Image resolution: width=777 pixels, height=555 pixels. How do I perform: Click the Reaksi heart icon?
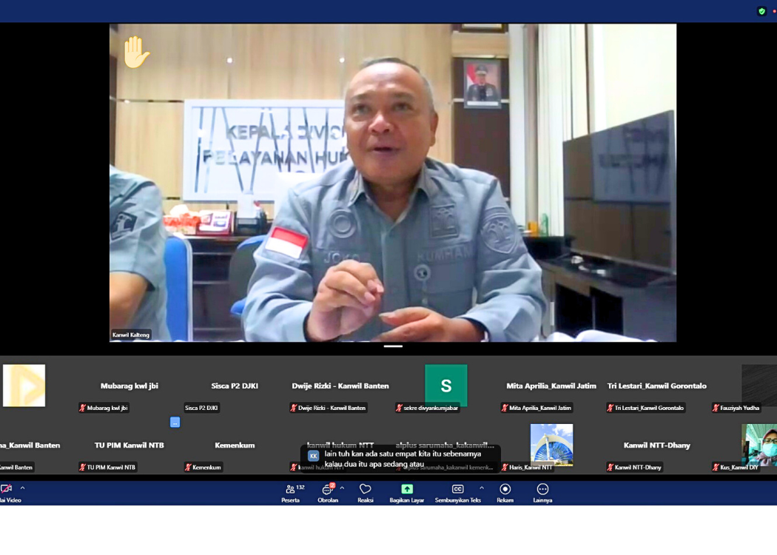pos(365,492)
